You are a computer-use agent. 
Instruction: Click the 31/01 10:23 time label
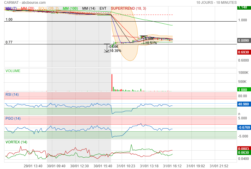pos(126,166)
